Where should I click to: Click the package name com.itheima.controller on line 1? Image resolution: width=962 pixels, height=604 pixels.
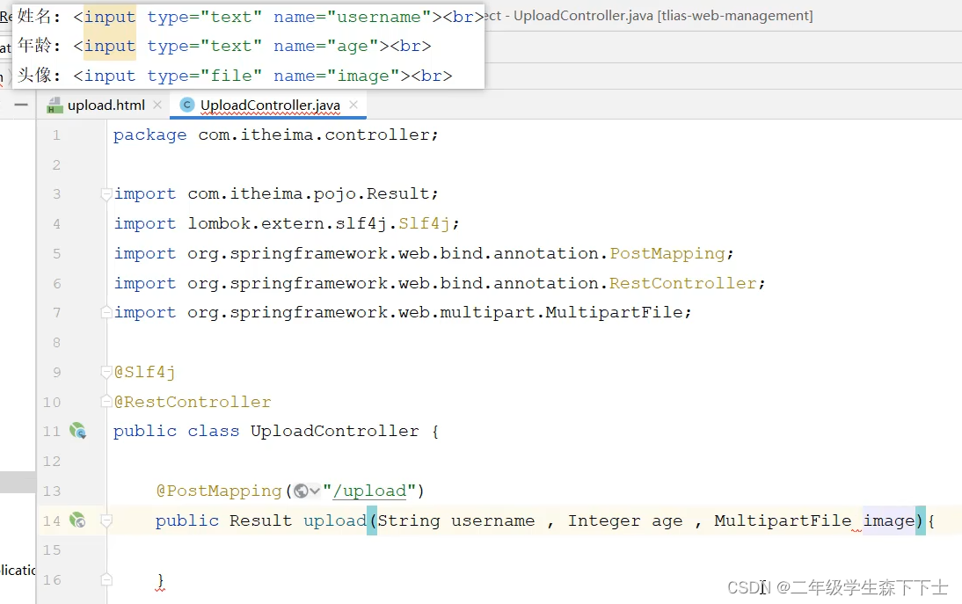[314, 135]
